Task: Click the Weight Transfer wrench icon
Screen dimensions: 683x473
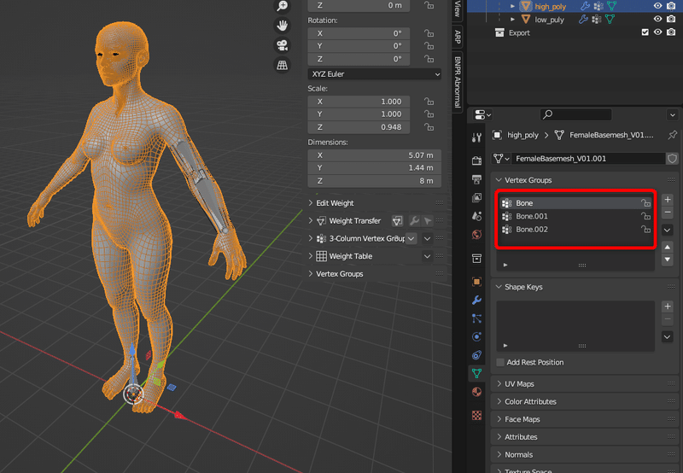Action: click(x=414, y=221)
